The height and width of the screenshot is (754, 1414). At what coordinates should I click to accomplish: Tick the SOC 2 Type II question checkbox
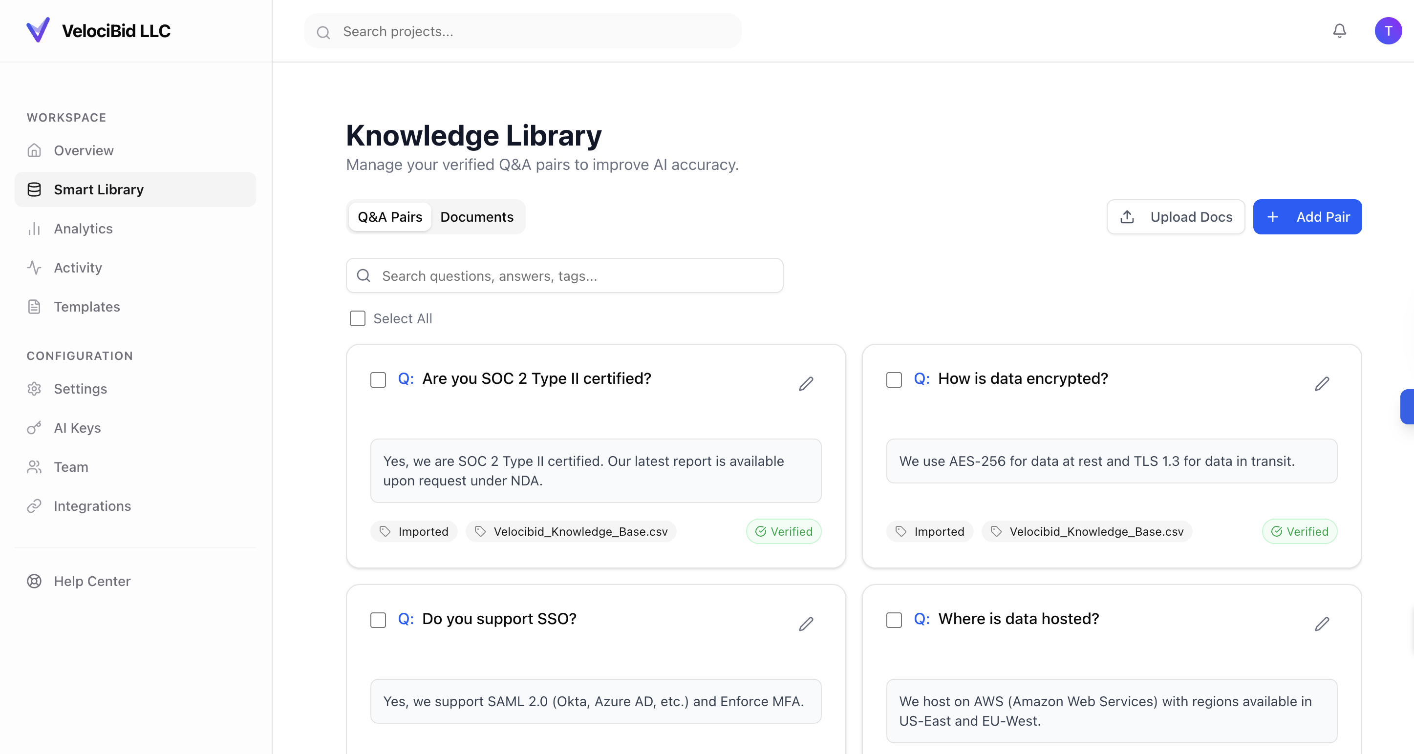coord(378,379)
